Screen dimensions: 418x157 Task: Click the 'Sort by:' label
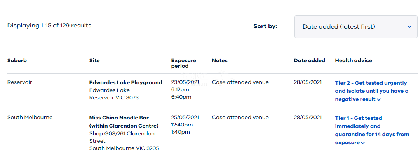[x=265, y=26]
